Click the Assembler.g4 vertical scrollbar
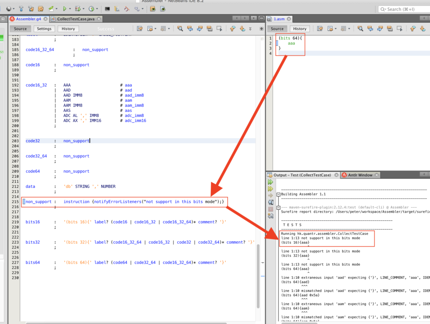430x324 pixels. tap(258, 276)
